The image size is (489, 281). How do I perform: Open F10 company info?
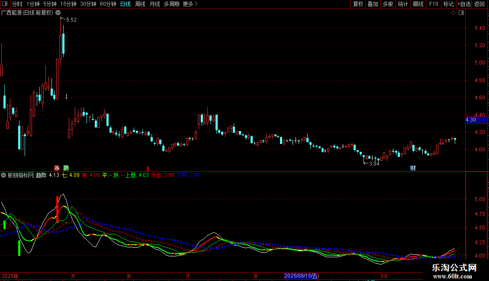[434, 4]
